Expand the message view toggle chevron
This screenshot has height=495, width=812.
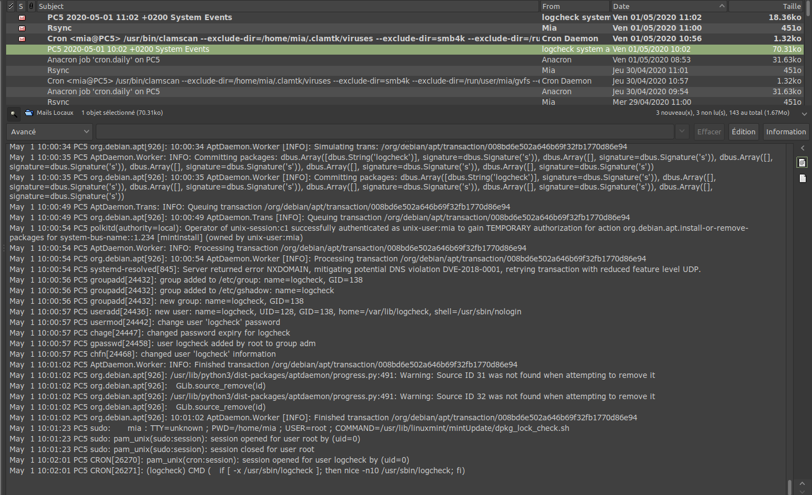804,113
